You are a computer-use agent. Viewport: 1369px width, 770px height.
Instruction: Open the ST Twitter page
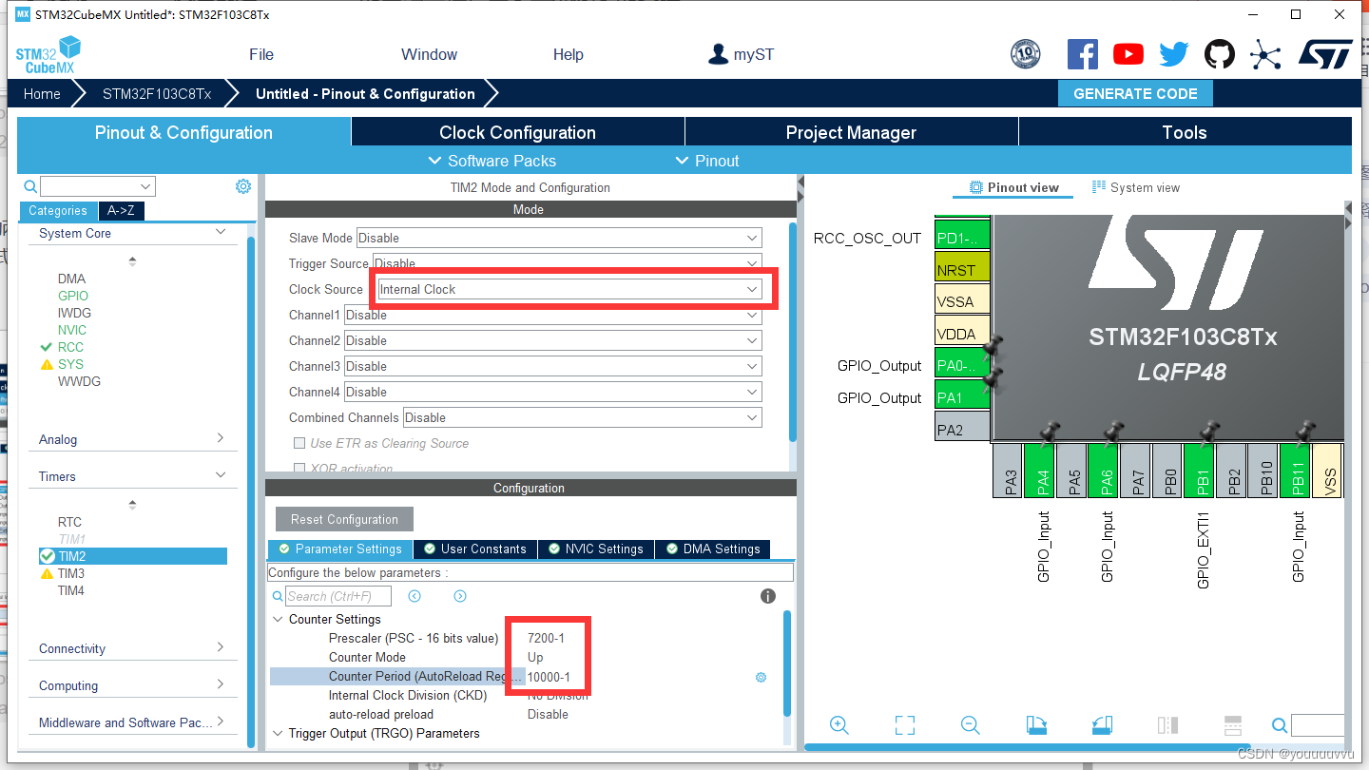[x=1174, y=54]
